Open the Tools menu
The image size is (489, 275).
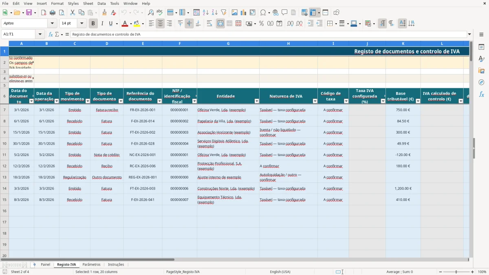click(115, 3)
